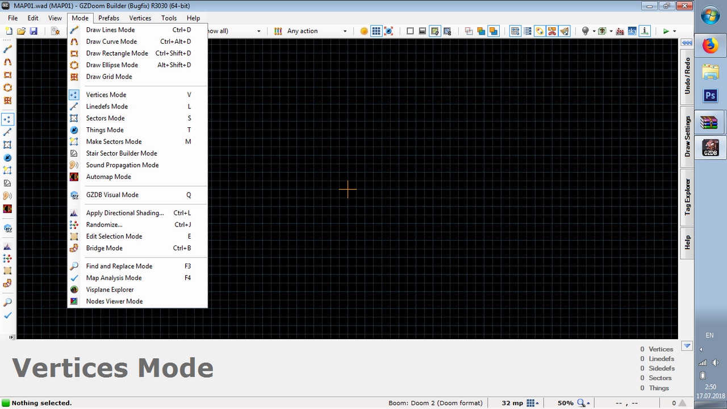This screenshot has height=409, width=727.
Task: Click Automap mode icon in left toolbar
Action: pos(8,208)
